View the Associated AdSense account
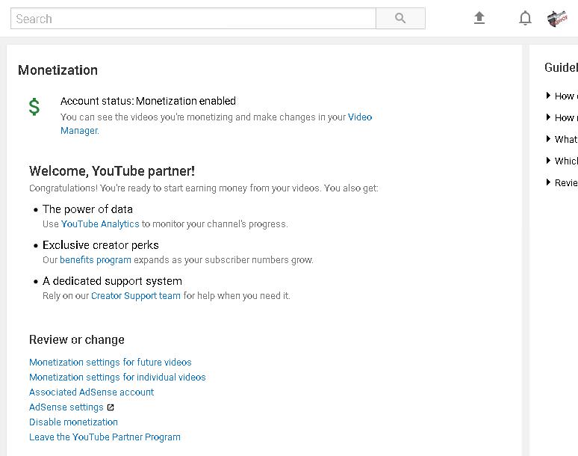This screenshot has height=456, width=578. pos(91,392)
